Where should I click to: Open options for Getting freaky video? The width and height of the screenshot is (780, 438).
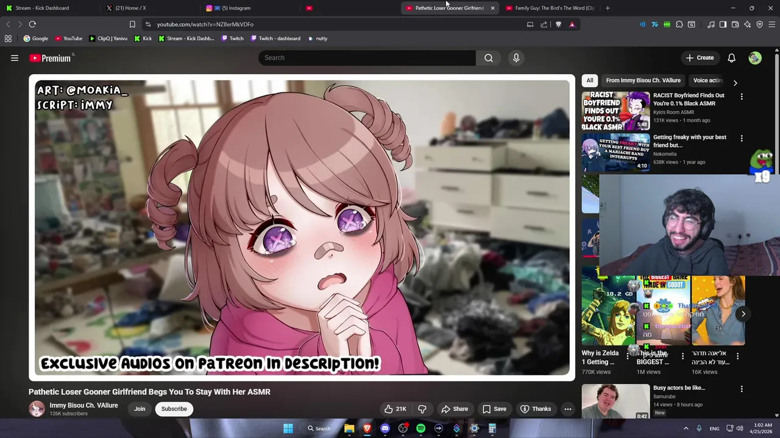point(742,139)
